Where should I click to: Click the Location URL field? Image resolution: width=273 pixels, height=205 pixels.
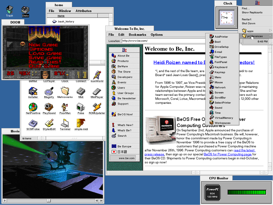coord(164,41)
